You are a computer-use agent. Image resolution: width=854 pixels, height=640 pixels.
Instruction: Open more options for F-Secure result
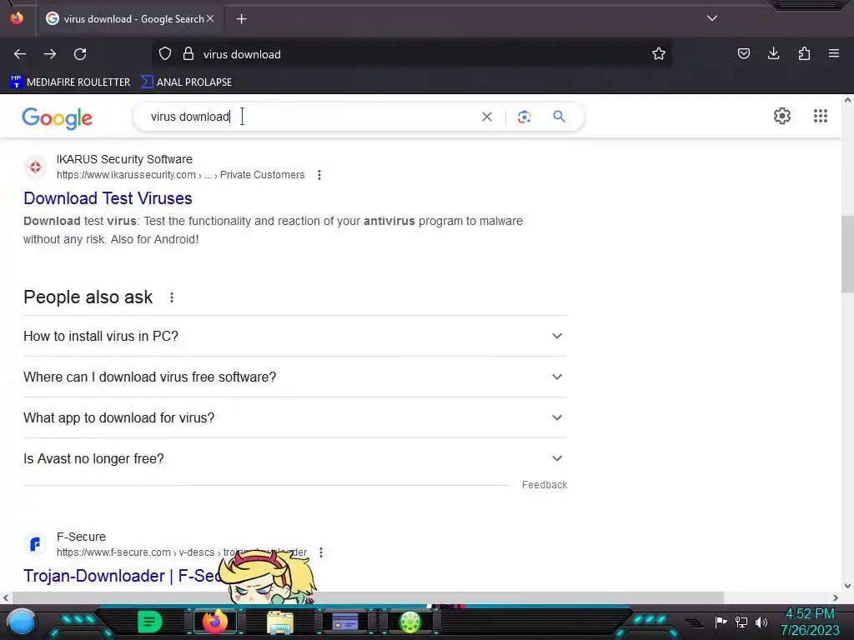click(x=321, y=553)
